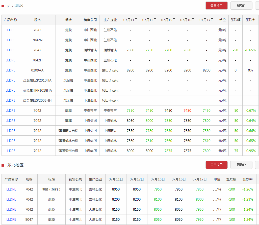Click the red 7480 price
Viewport: 259px width, 225px height.
pyautogui.click(x=187, y=110)
